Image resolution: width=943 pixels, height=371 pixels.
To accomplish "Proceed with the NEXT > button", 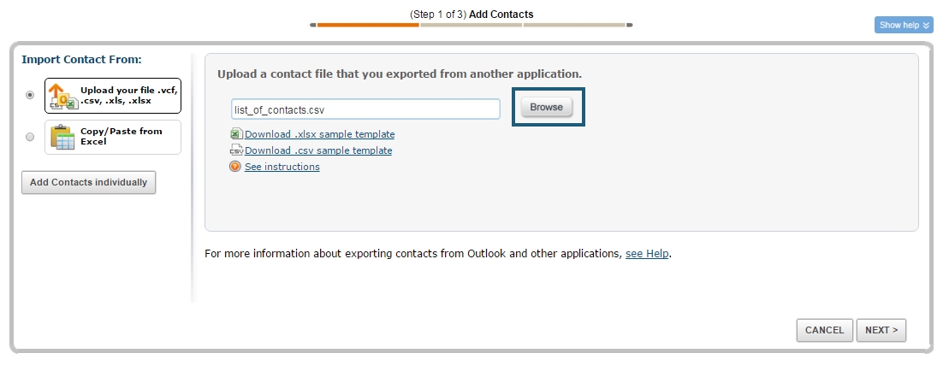I will tap(881, 330).
